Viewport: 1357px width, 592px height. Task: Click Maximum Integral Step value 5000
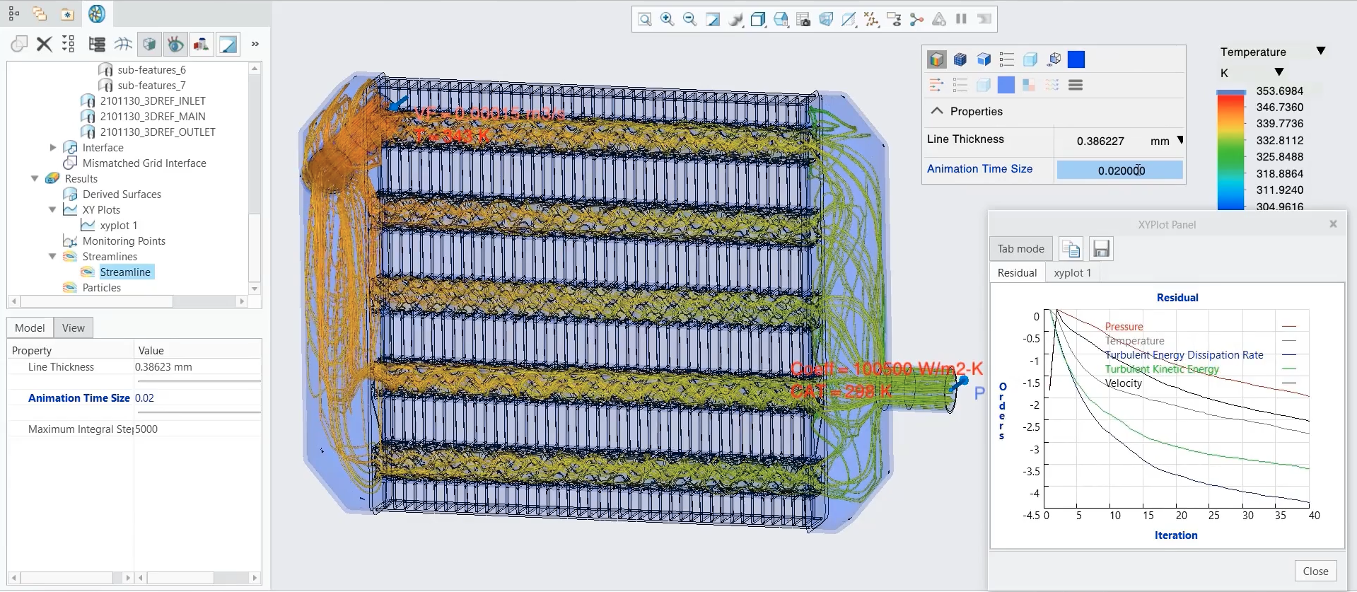click(146, 429)
